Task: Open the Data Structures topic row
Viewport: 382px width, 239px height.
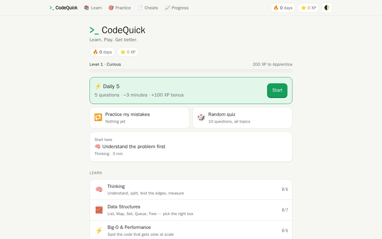Action: [x=191, y=210]
